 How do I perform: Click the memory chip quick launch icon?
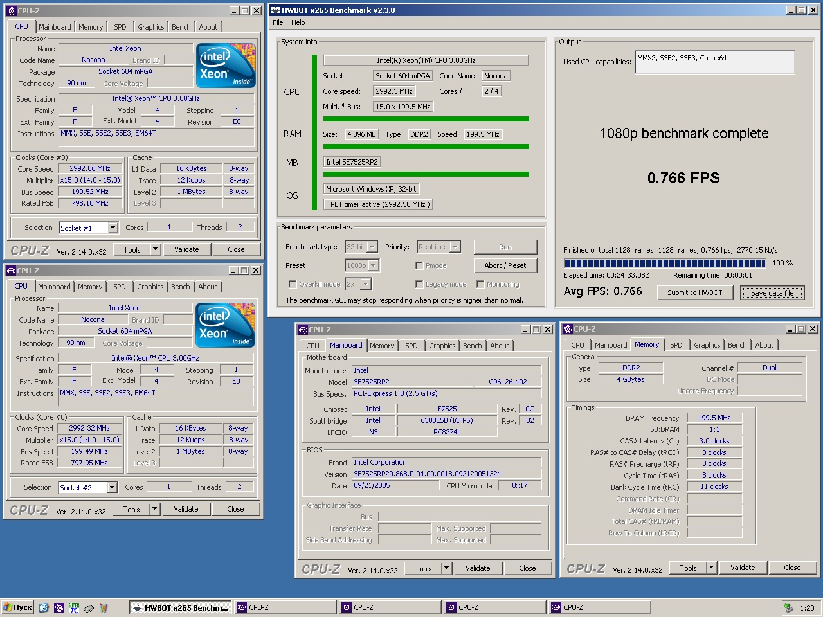(89, 607)
